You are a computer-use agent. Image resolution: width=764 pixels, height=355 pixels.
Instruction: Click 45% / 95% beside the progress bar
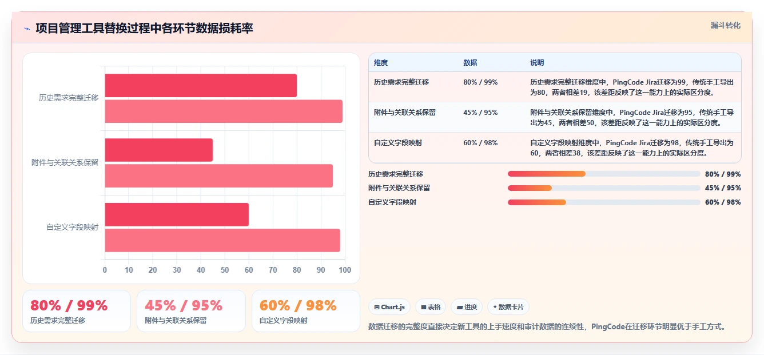click(723, 188)
